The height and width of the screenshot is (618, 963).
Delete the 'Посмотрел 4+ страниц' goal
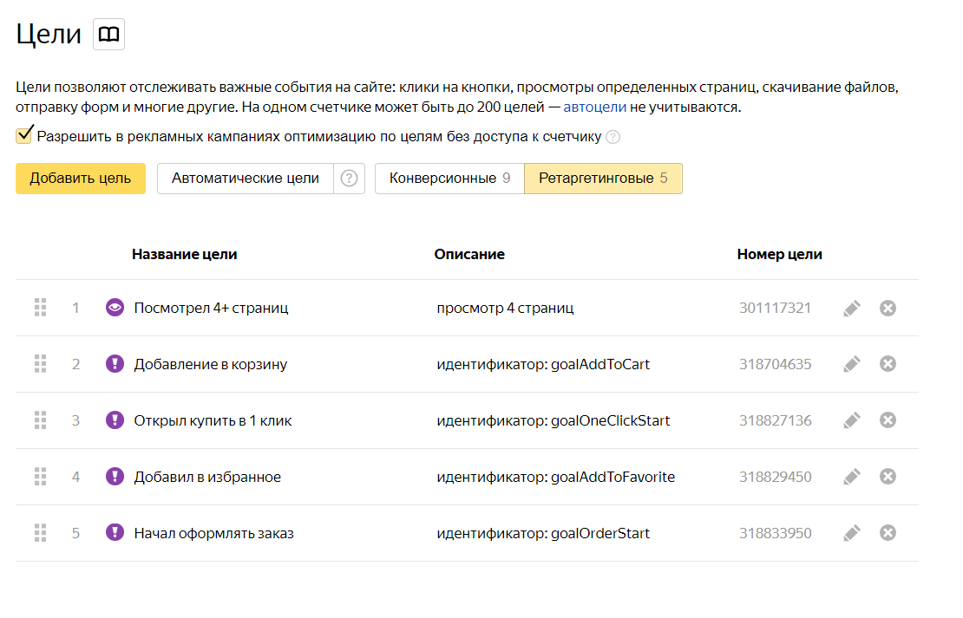point(888,308)
